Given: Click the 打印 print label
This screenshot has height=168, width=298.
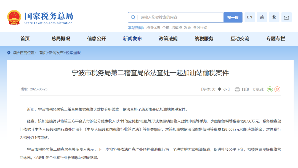Looking at the screenshot, I should pyautogui.click(x=245, y=89).
